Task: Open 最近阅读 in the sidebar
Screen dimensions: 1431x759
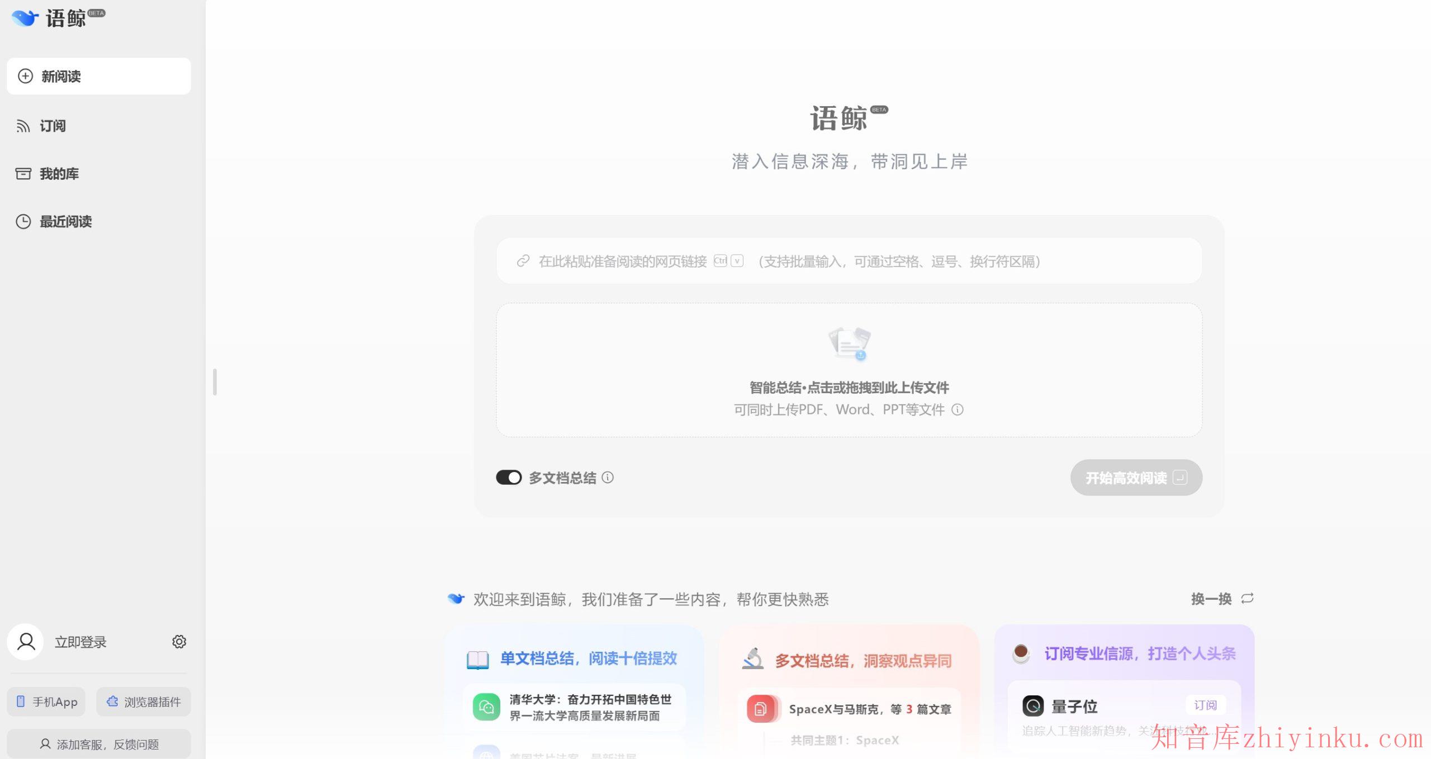Action: click(66, 222)
